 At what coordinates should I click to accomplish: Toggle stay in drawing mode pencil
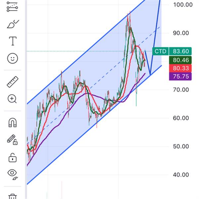[x=12, y=140]
